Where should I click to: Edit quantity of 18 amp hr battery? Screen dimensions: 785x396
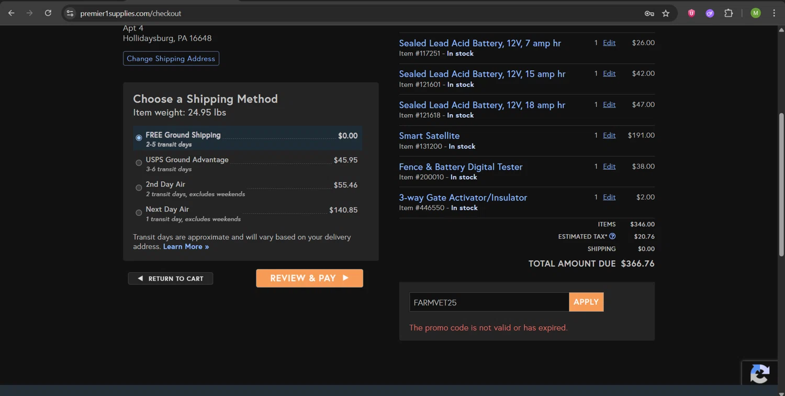[609, 104]
